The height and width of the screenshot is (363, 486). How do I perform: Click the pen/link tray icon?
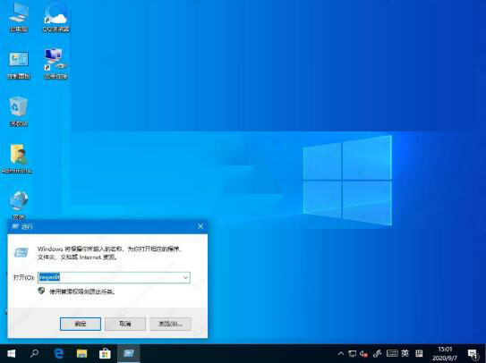(x=377, y=353)
